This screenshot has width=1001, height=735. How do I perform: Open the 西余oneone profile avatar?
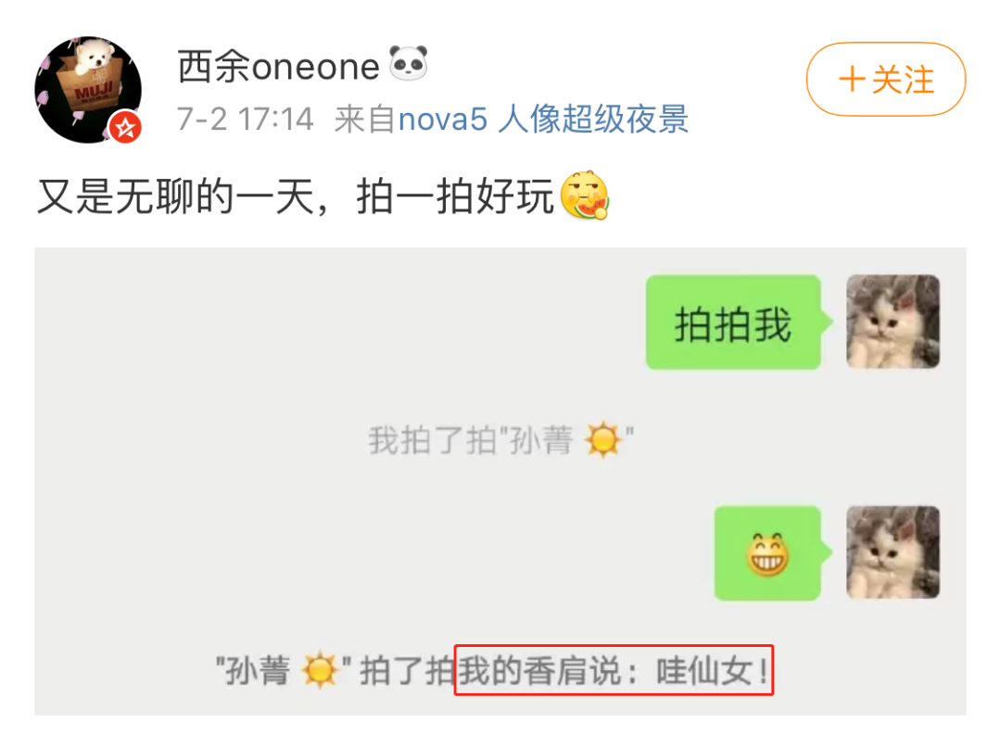88,89
